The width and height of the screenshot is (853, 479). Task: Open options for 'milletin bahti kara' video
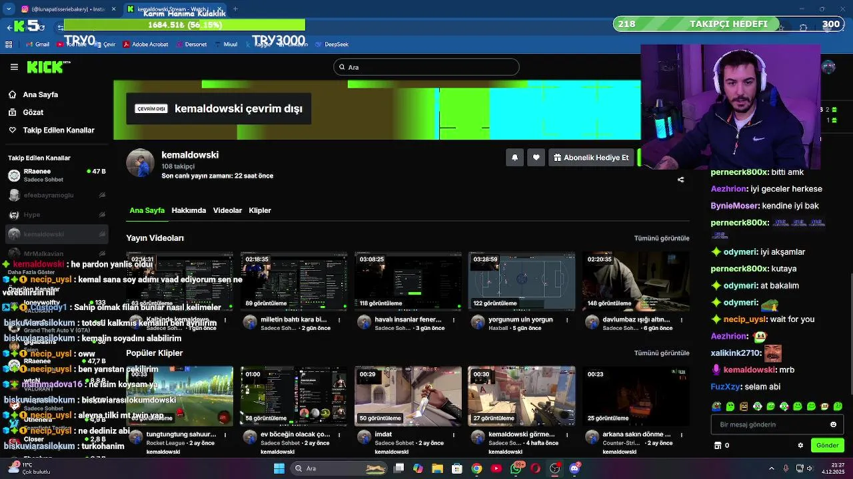[340, 322]
